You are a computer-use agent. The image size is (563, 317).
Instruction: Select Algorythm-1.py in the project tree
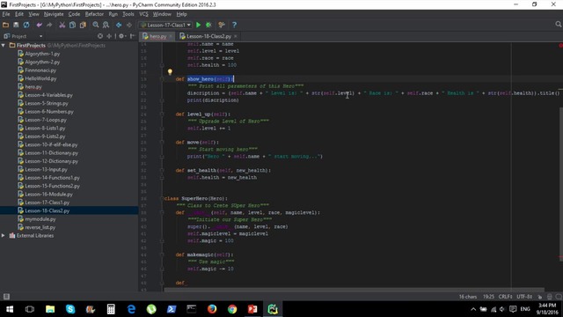42,54
